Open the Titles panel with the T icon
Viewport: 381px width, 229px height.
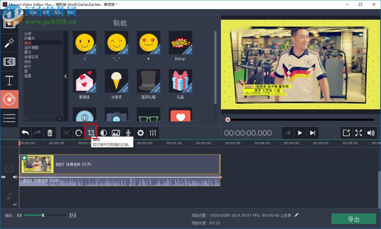click(x=10, y=81)
